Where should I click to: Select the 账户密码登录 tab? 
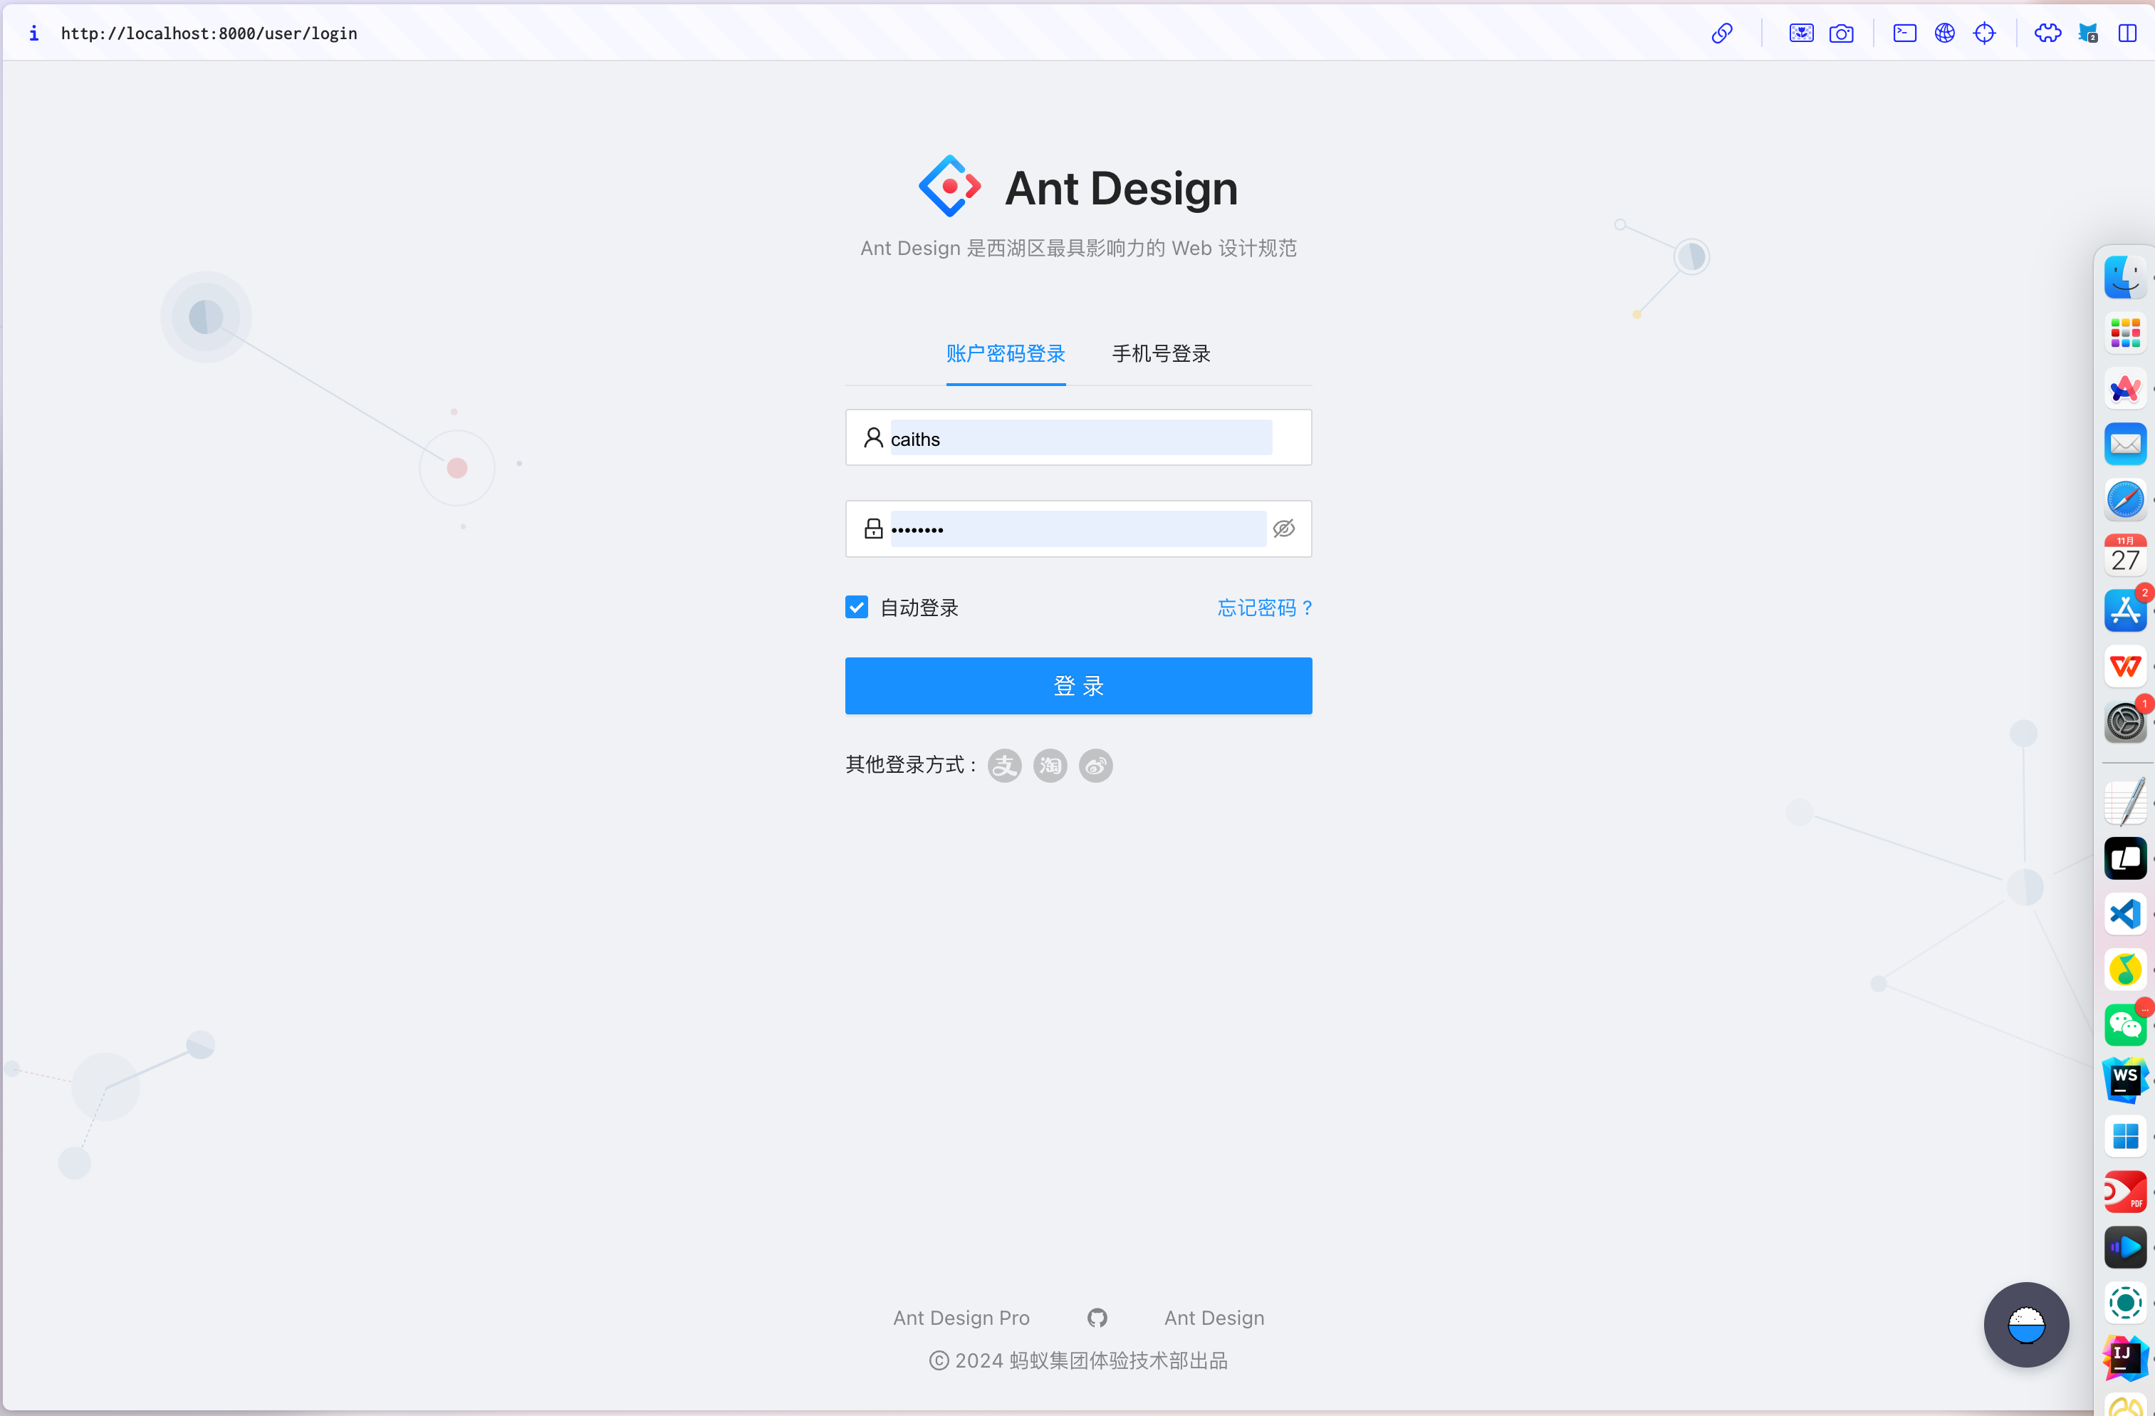[1005, 354]
